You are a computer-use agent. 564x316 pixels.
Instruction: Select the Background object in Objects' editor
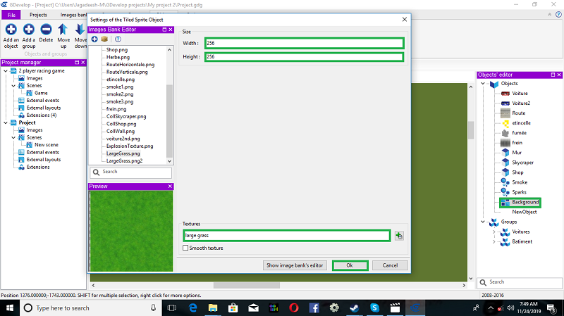(x=520, y=203)
